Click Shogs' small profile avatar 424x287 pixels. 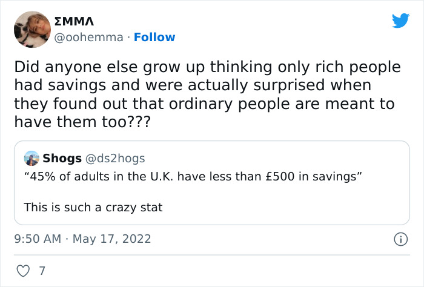tap(31, 159)
